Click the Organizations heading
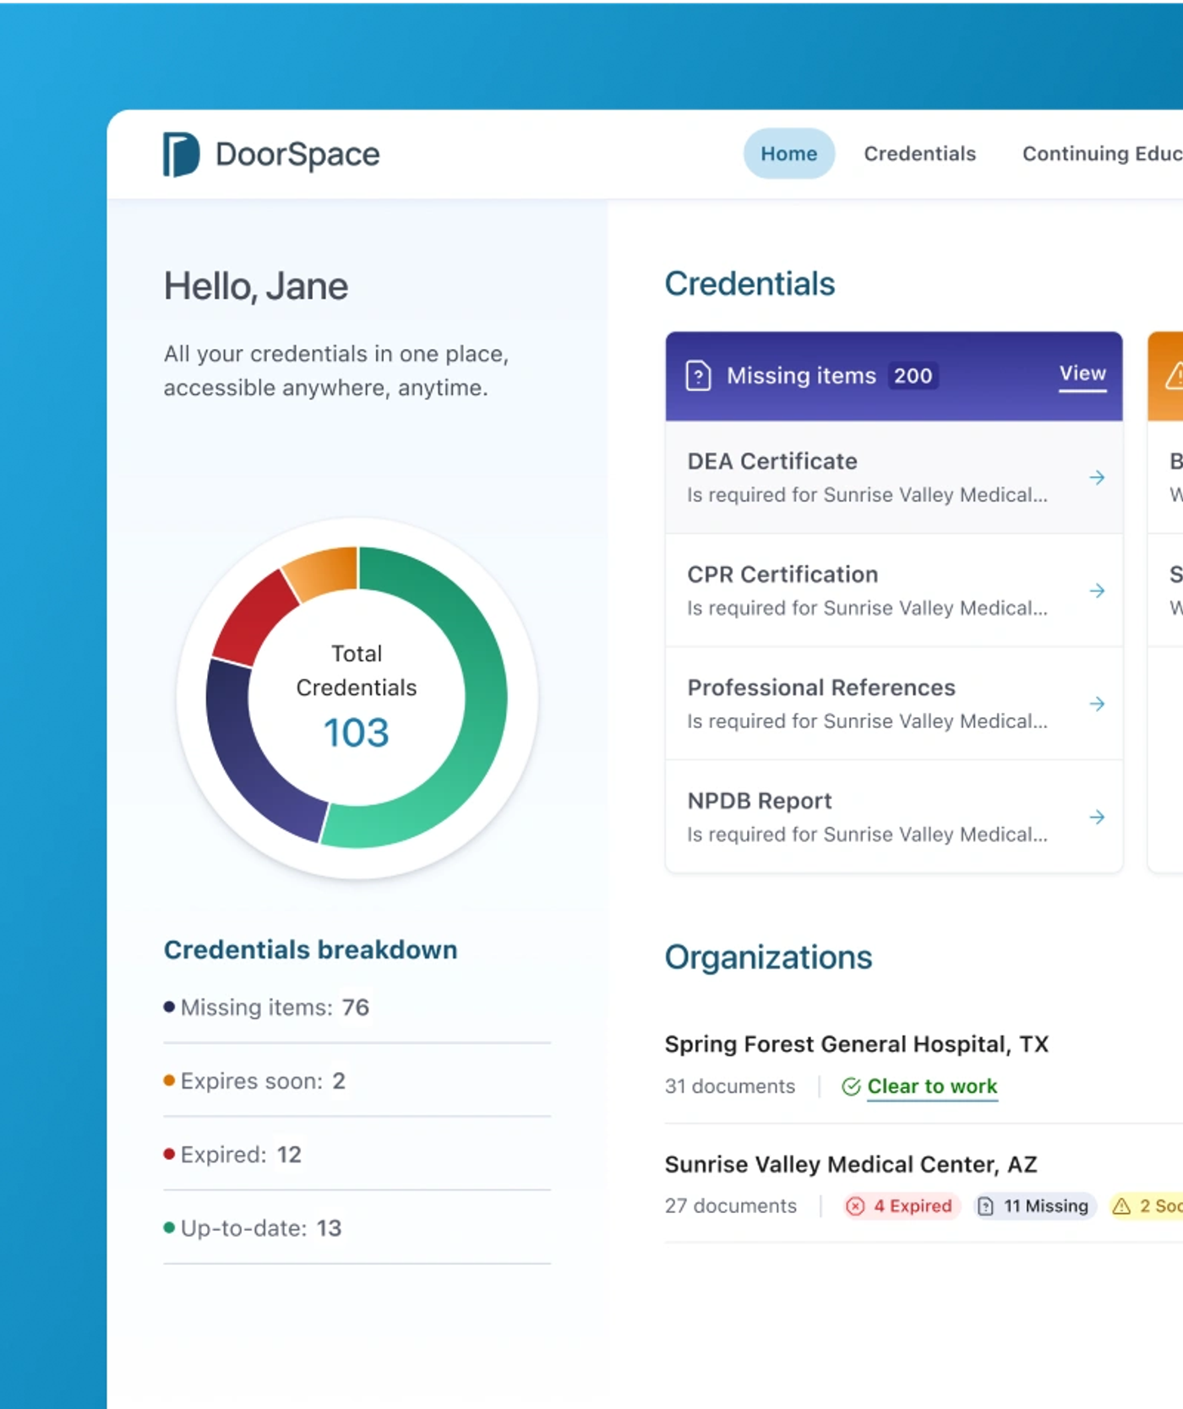Screen dimensions: 1183x1409 (768, 957)
